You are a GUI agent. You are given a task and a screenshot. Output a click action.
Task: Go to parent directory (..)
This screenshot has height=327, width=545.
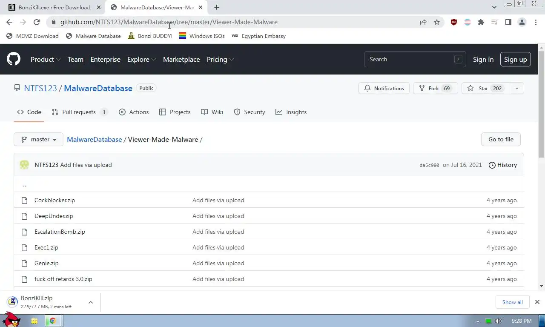[x=24, y=184]
